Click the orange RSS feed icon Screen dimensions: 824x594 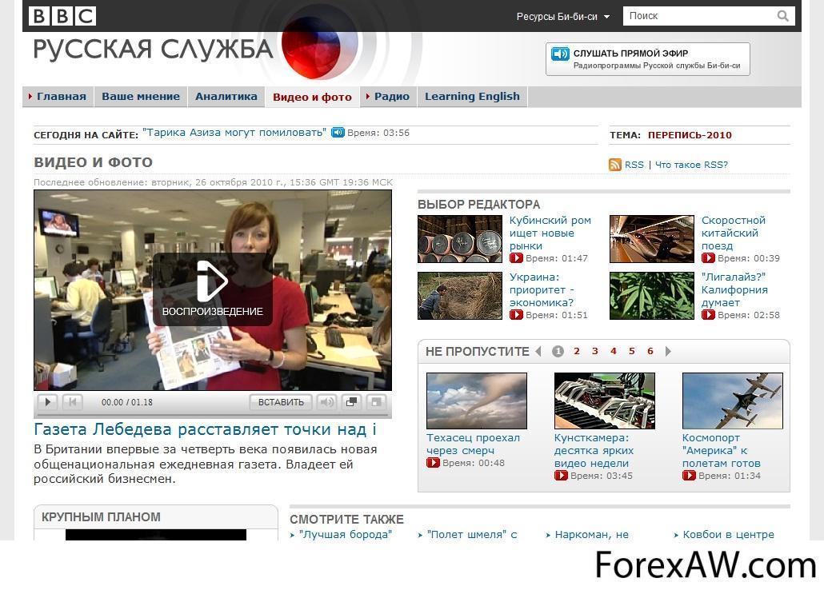pyautogui.click(x=615, y=165)
